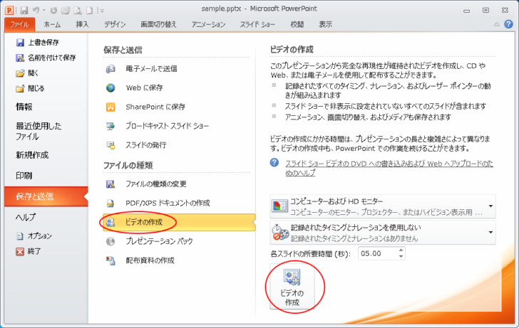Image resolution: width=519 pixels, height=328 pixels.
Task: Open the 画面切り替え tab
Action: click(x=158, y=24)
